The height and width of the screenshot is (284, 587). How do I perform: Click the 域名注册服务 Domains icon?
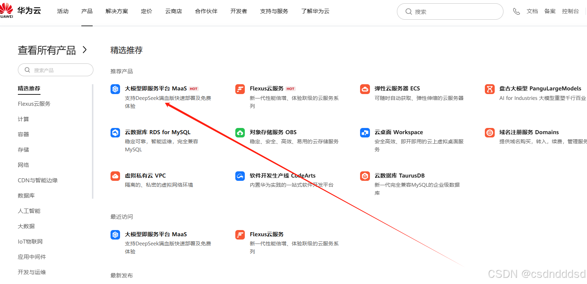490,133
